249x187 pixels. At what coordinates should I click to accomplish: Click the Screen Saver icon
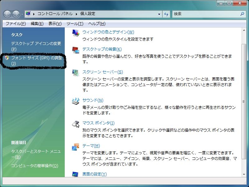[x=76, y=73]
